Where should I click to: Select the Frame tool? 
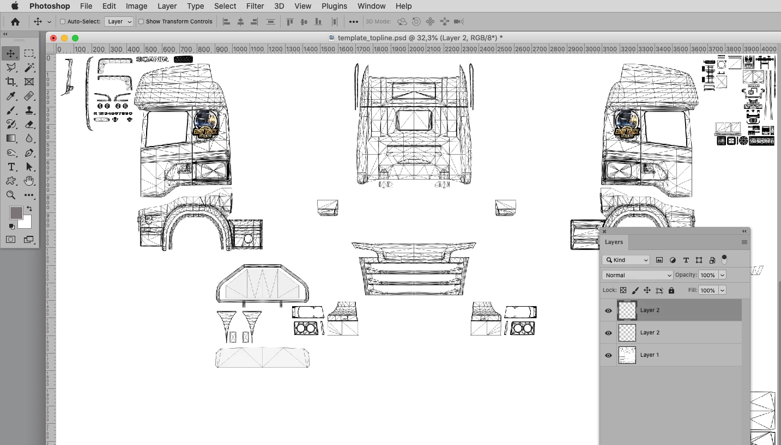click(29, 82)
